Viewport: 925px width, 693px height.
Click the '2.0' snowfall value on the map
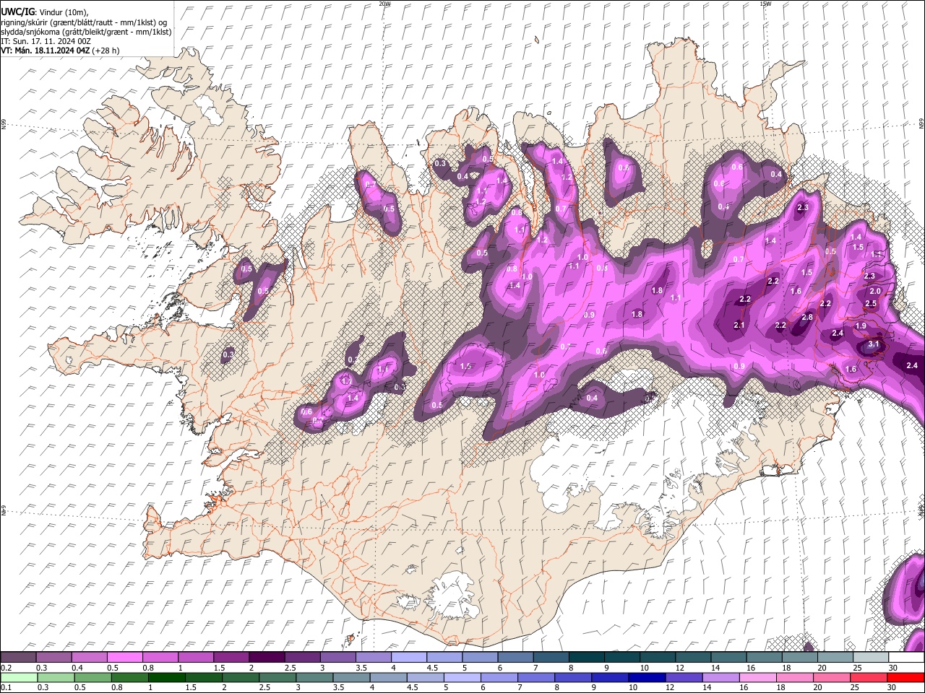point(875,291)
